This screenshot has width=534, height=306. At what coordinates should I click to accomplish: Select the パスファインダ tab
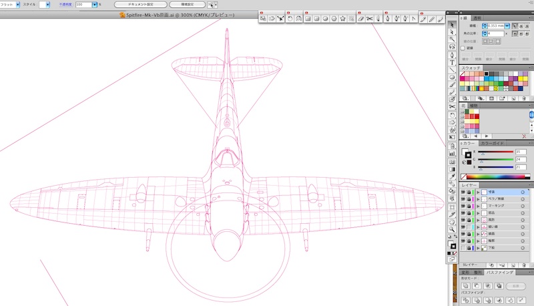499,273
